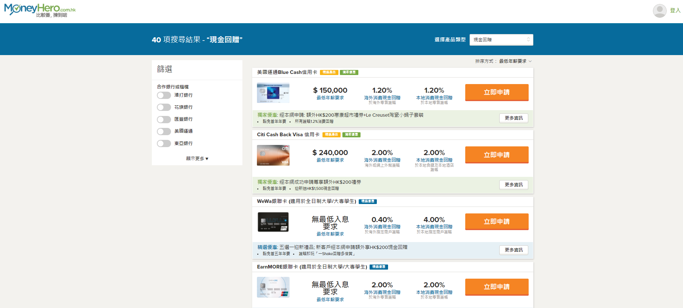Open the MoneyHero.com.hk logo home link
This screenshot has height=308, width=683.
click(40, 10)
